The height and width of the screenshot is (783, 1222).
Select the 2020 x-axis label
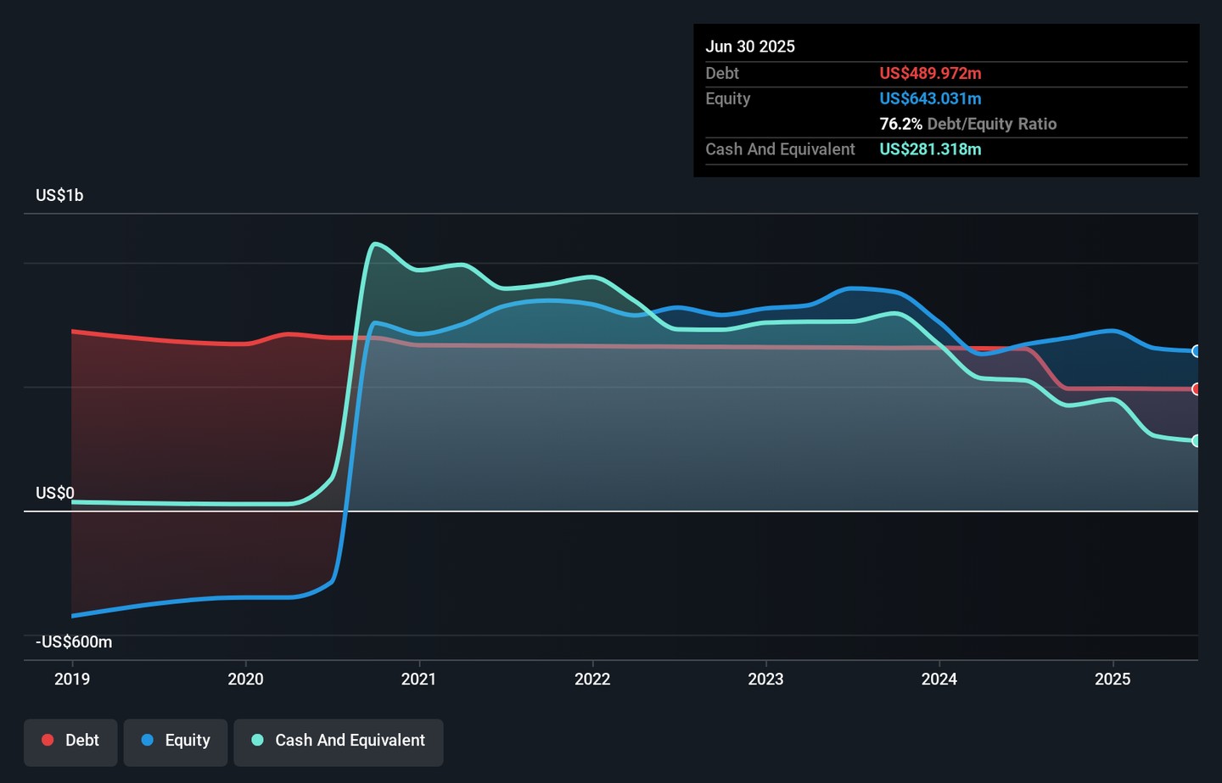[245, 679]
